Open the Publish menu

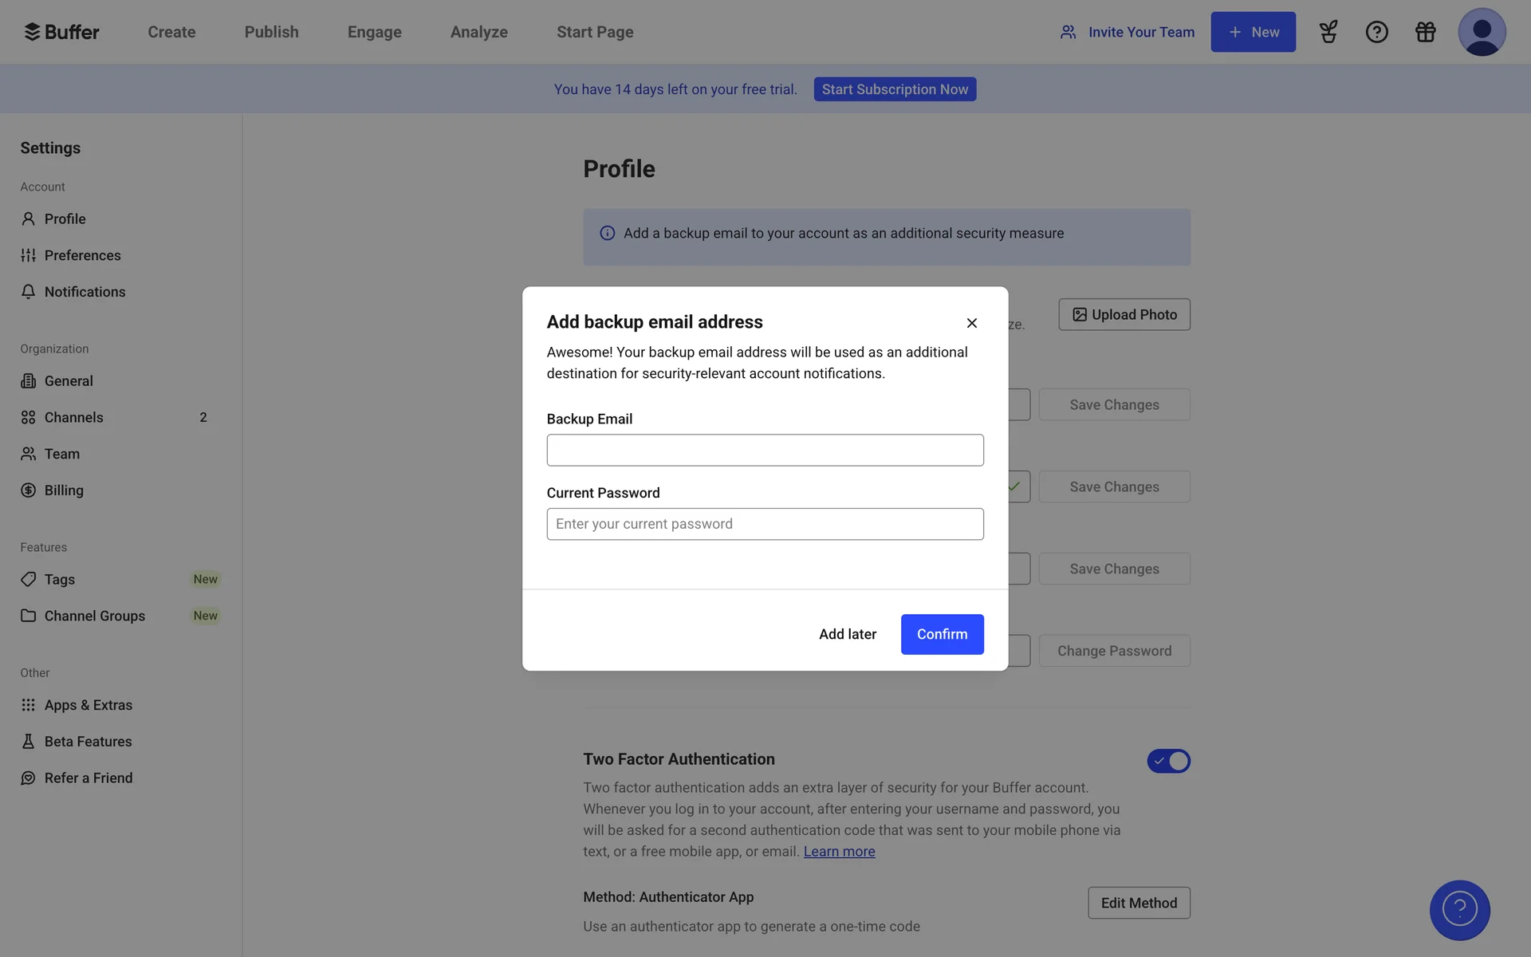click(x=271, y=32)
